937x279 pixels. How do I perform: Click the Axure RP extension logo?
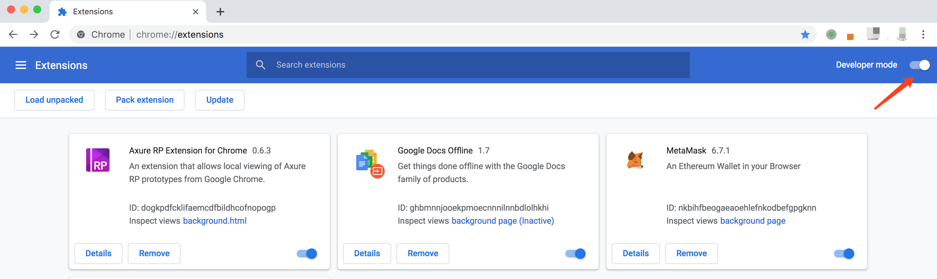pyautogui.click(x=97, y=160)
